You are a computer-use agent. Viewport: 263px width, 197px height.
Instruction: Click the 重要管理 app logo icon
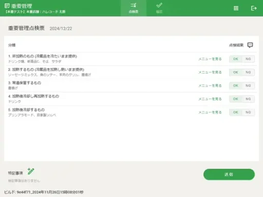(x=7, y=6)
